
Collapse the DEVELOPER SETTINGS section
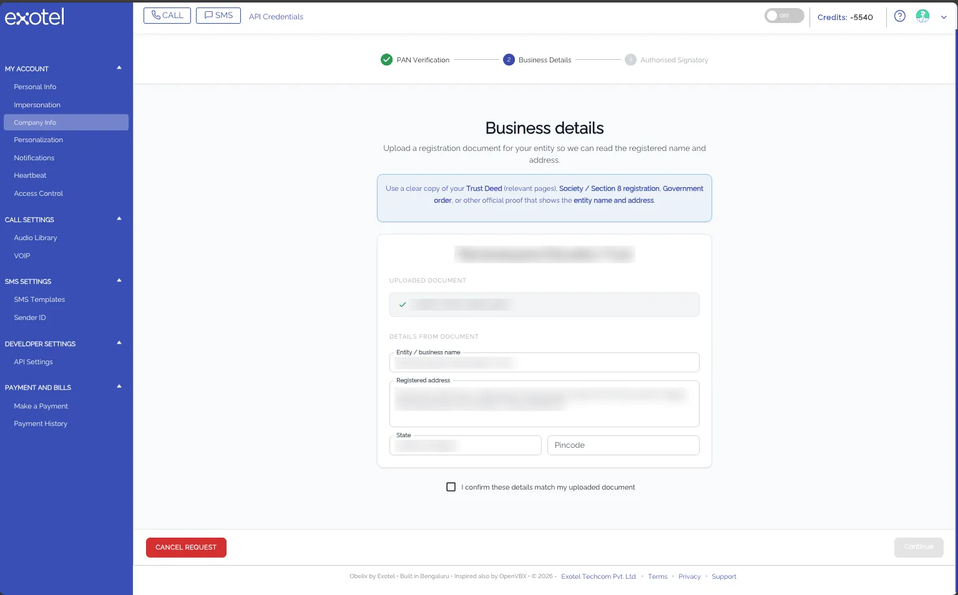coord(119,343)
